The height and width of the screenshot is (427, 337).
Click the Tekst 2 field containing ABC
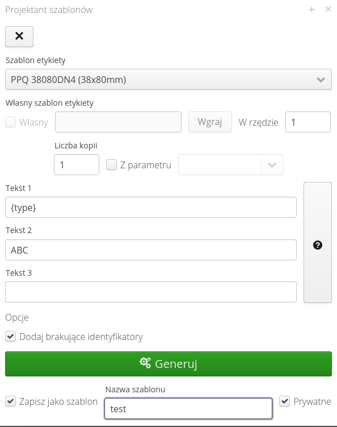[151, 250]
